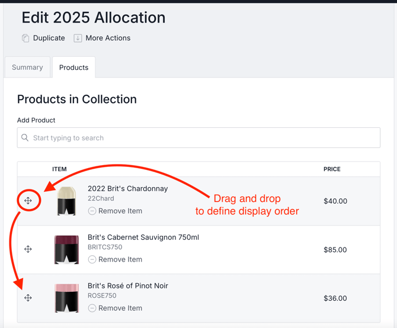This screenshot has height=328, width=397.
Task: Click the drag handle beside Brit's Chardonnay
Action: point(28,201)
